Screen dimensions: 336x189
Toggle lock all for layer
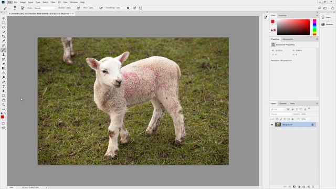(292, 119)
